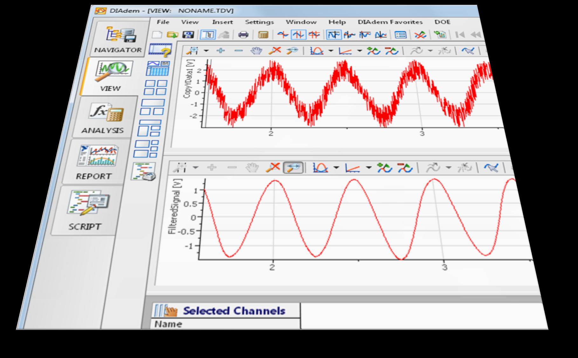Expand axis scaling dropdown in upper graph
This screenshot has height=358, width=578.
360,51
